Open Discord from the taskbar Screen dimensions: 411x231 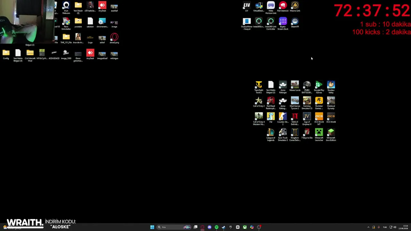pyautogui.click(x=209, y=227)
